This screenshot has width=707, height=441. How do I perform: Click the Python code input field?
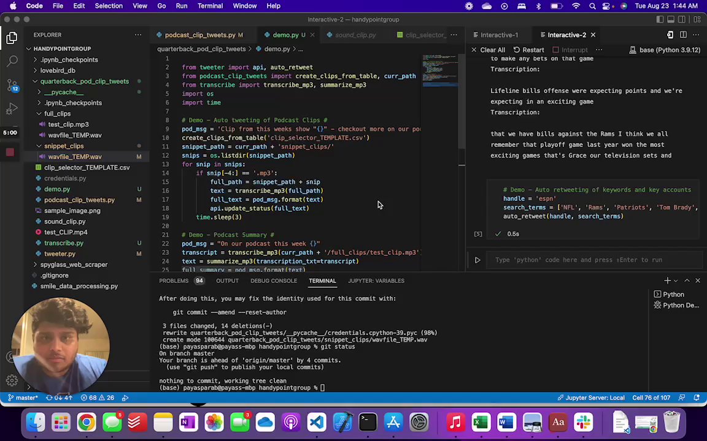(595, 260)
